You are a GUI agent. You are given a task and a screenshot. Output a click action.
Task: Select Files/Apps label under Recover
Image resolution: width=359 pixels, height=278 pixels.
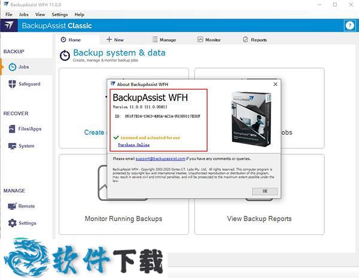click(x=30, y=129)
